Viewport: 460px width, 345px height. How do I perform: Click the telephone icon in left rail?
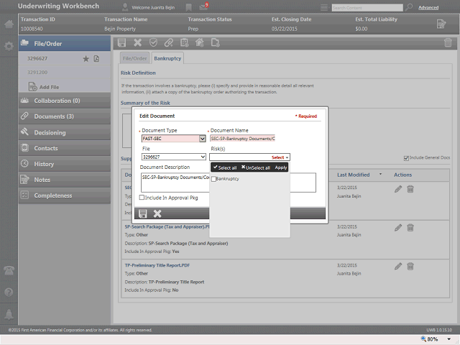[x=9, y=270]
